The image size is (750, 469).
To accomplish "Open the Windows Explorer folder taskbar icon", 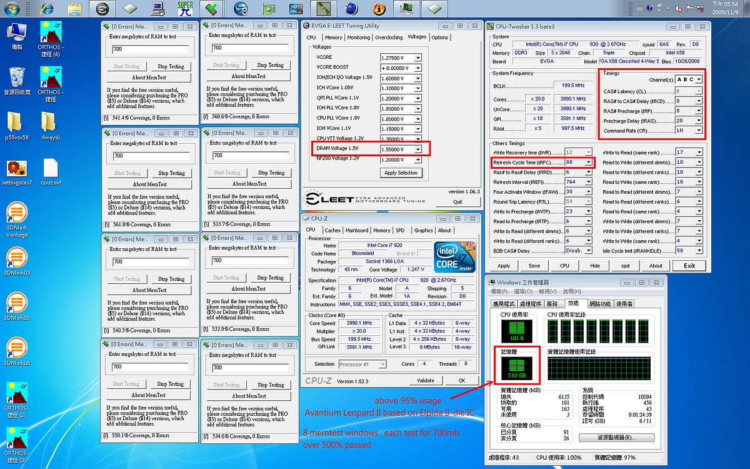I will coord(74,9).
